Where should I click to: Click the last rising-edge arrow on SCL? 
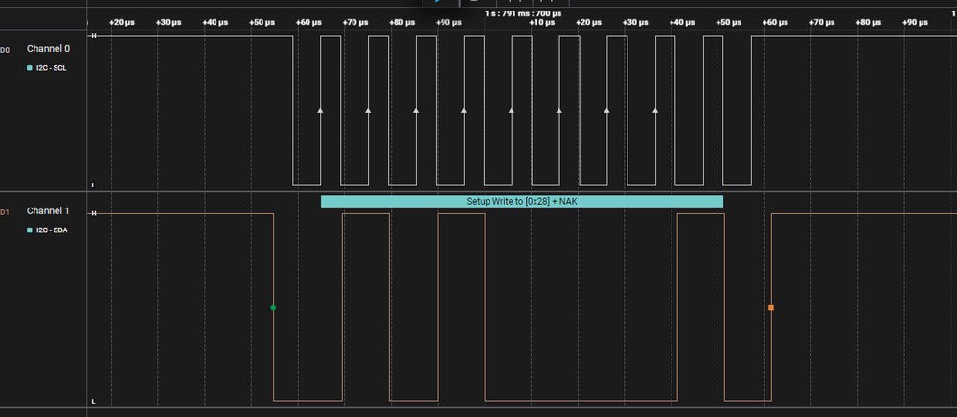pos(655,110)
